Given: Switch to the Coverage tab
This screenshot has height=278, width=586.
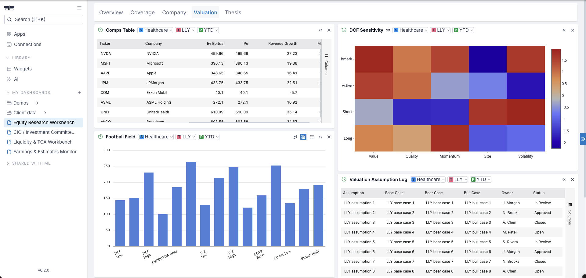Looking at the screenshot, I should pos(143,12).
